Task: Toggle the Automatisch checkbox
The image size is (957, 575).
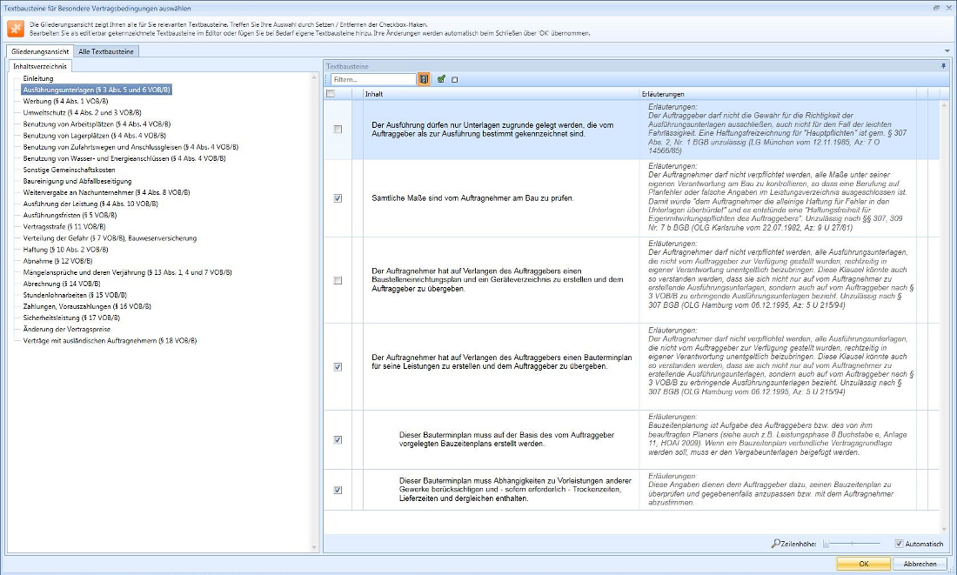Action: click(x=899, y=544)
